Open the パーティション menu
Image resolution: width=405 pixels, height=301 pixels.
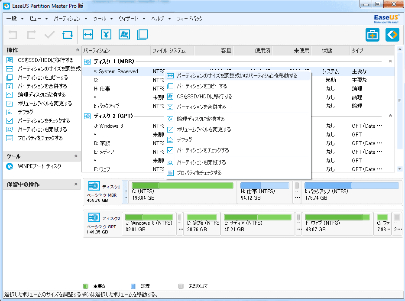pyautogui.click(x=71, y=19)
